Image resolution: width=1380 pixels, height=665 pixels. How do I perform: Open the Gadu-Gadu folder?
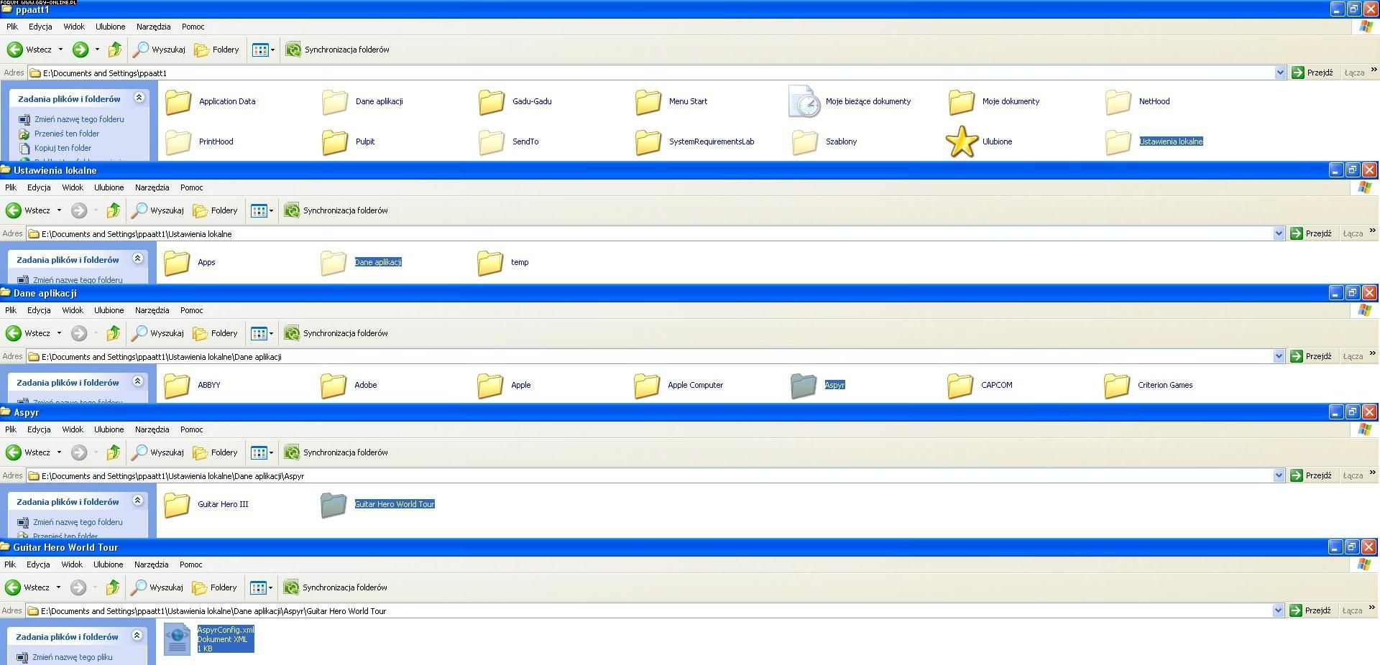(x=515, y=102)
